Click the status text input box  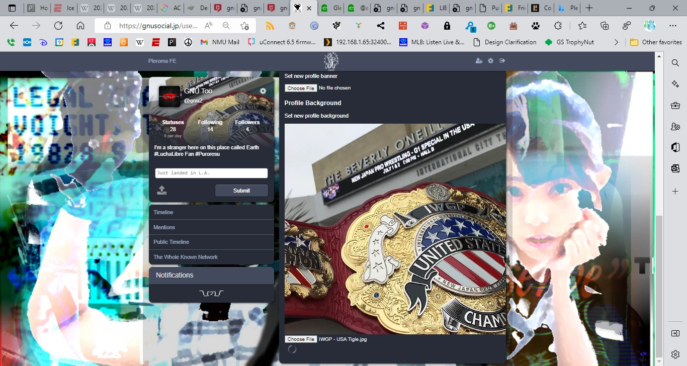click(x=211, y=173)
